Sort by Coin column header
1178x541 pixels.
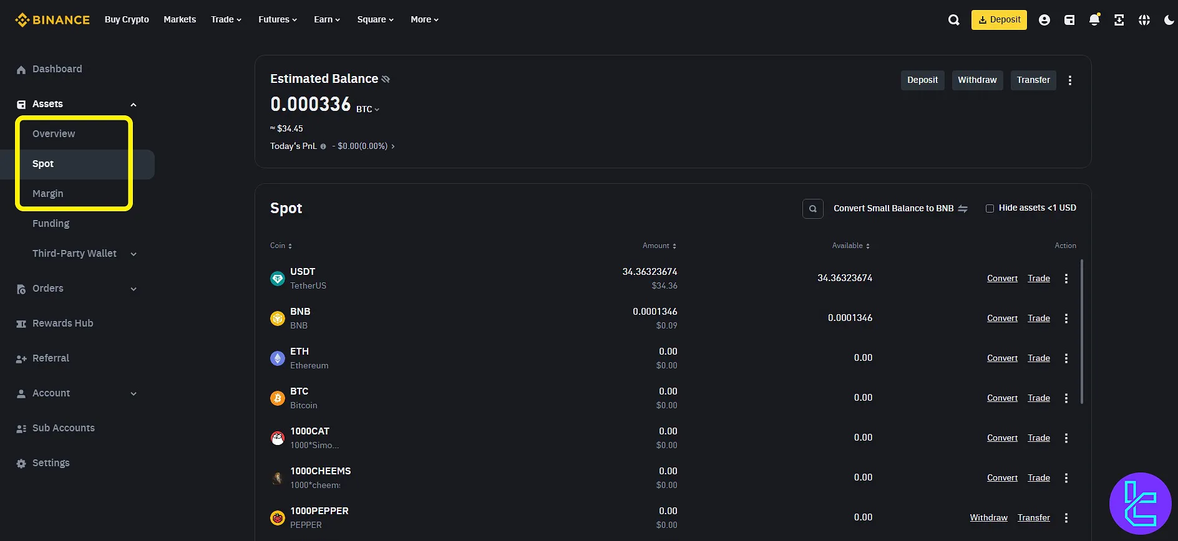pos(281,246)
